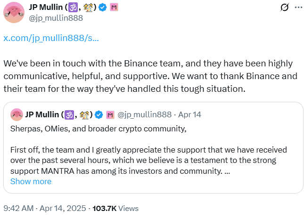Click the small avatar in the quoted post
304x219 pixels.
click(x=16, y=114)
